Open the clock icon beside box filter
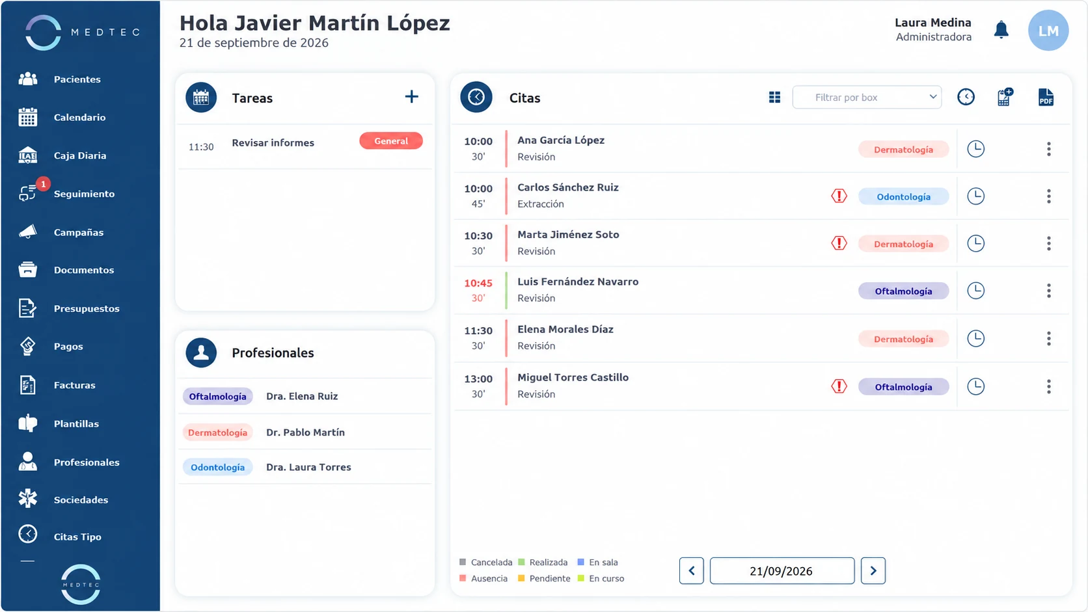The height and width of the screenshot is (612, 1088). coord(966,97)
